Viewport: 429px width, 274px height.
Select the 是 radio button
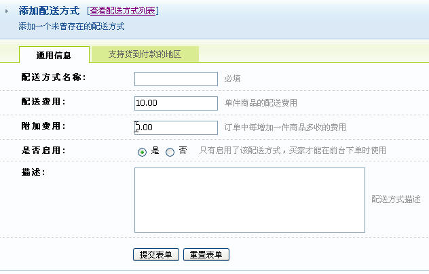pos(142,152)
